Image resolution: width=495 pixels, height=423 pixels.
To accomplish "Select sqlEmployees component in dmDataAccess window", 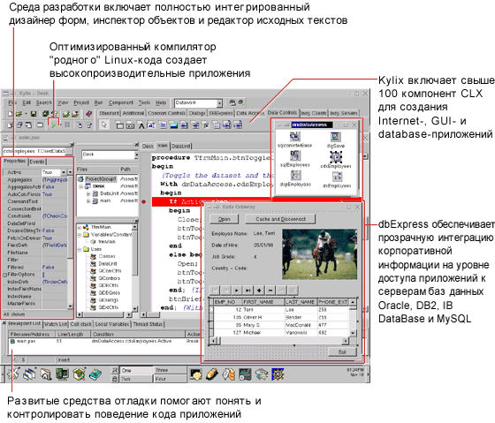I will point(295,159).
